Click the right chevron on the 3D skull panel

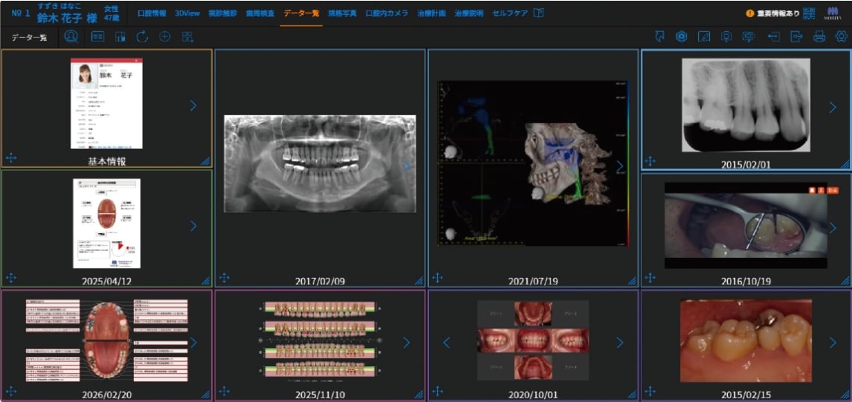620,166
